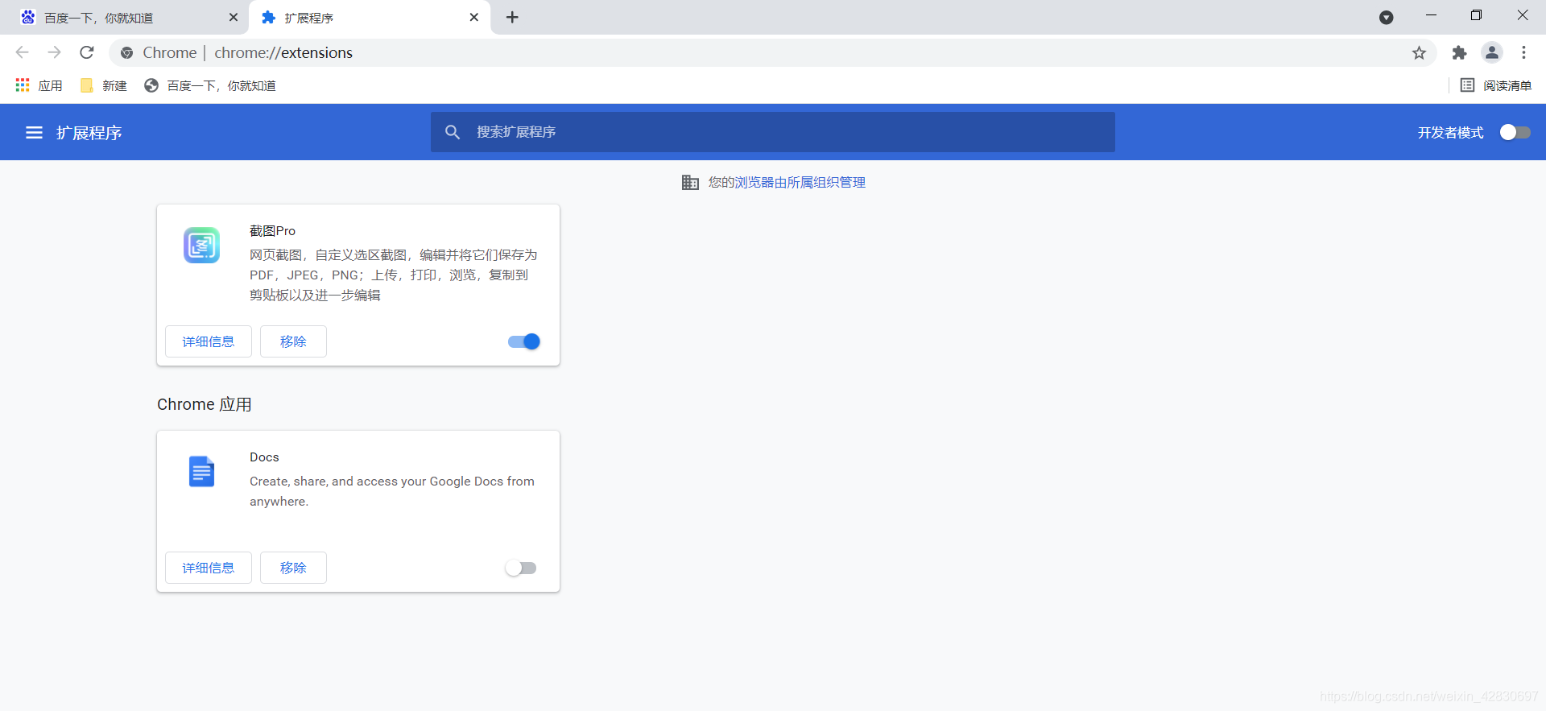Bookmark this page with star icon
This screenshot has height=711, width=1546.
pos(1419,53)
